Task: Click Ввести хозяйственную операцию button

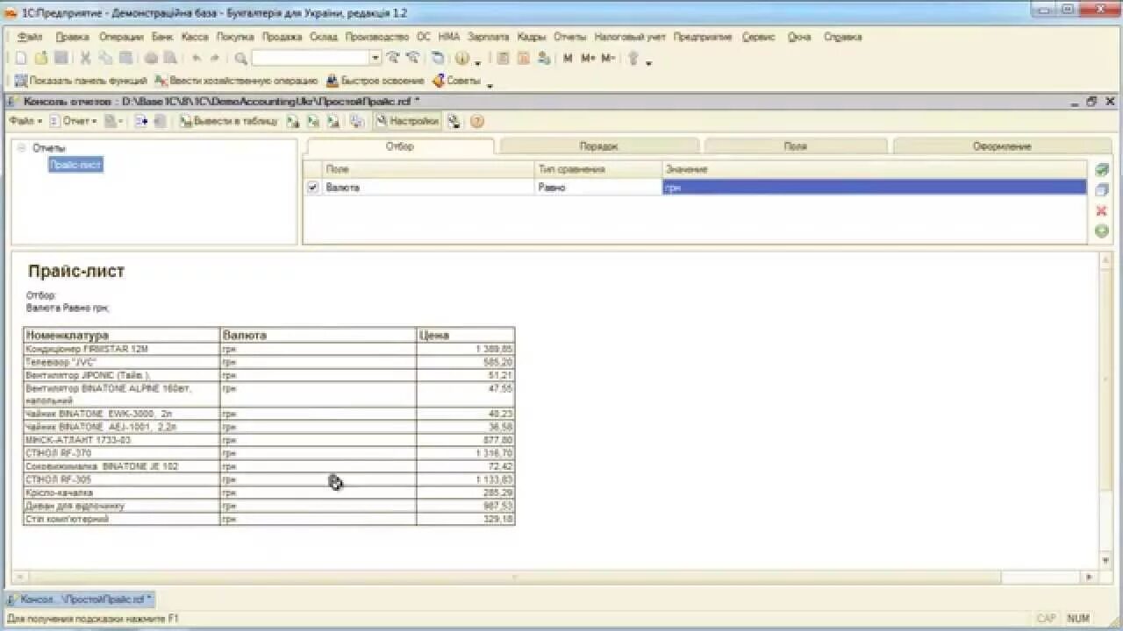Action: [x=237, y=81]
